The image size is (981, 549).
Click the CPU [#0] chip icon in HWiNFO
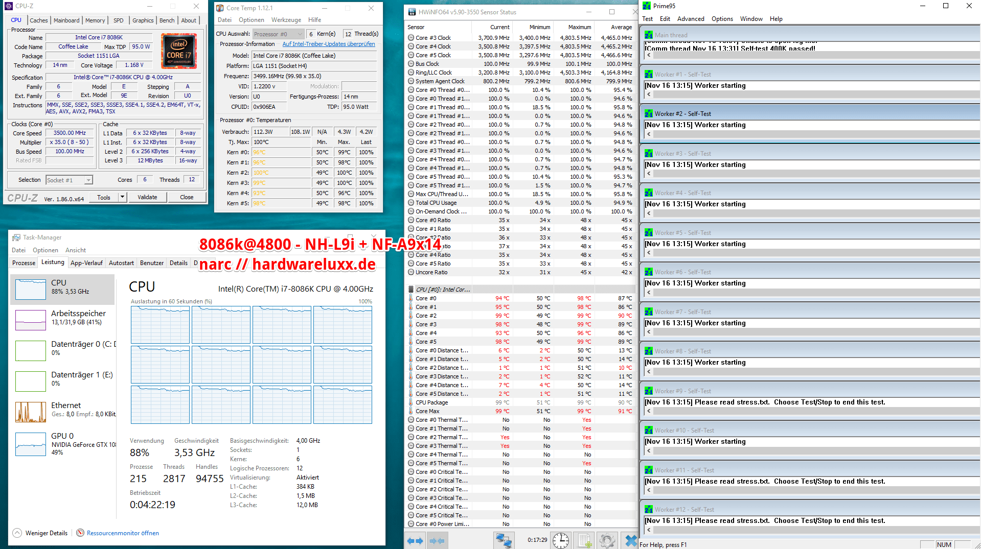411,290
